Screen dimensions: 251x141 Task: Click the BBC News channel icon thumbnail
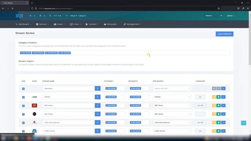click(35, 105)
